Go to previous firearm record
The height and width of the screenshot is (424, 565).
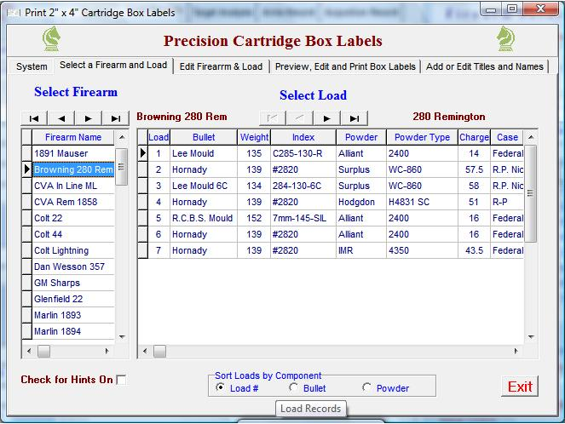[61, 118]
